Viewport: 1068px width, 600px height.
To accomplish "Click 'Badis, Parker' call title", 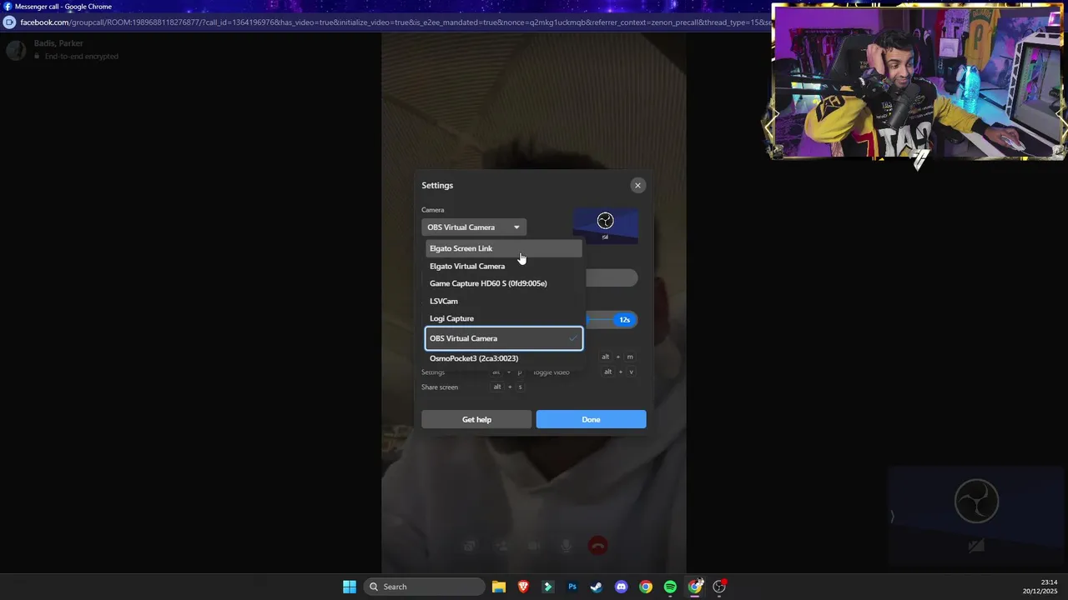I will tap(58, 43).
